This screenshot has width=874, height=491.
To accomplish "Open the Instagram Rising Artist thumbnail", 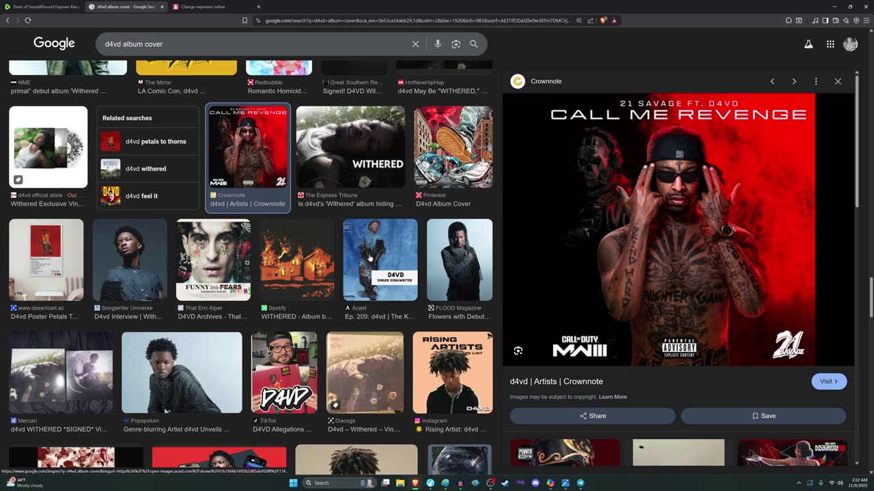I will (453, 372).
